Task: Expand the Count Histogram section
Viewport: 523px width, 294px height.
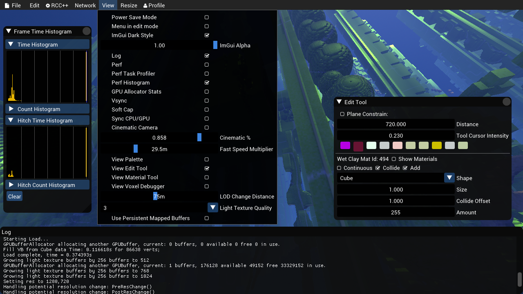Action: click(47, 109)
